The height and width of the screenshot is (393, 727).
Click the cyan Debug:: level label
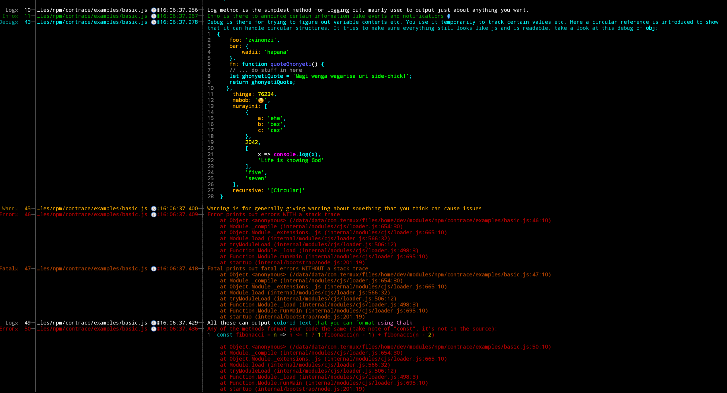point(9,22)
